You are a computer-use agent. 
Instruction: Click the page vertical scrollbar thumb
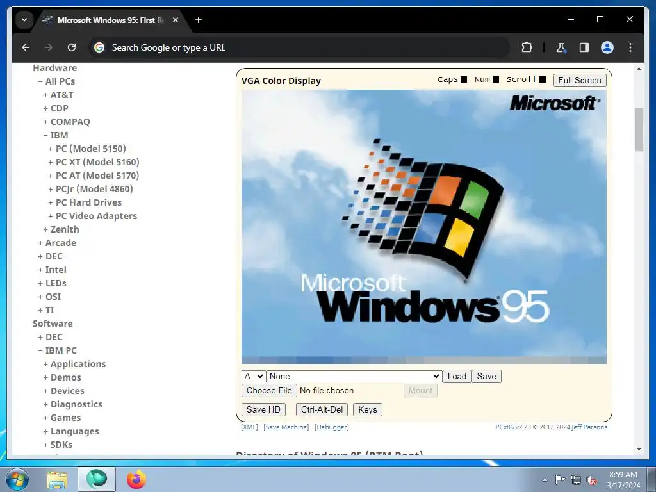pyautogui.click(x=639, y=129)
